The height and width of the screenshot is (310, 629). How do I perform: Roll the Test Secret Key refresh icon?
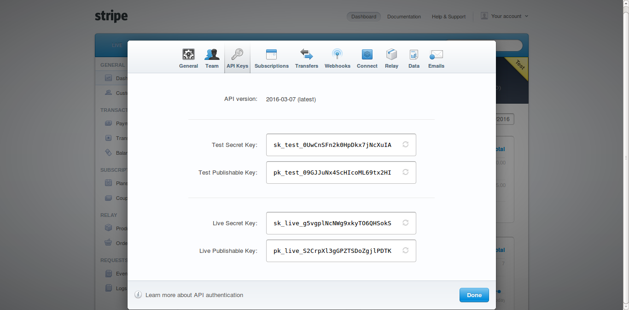[406, 145]
